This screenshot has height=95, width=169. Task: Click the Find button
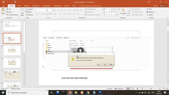pos(149,9)
